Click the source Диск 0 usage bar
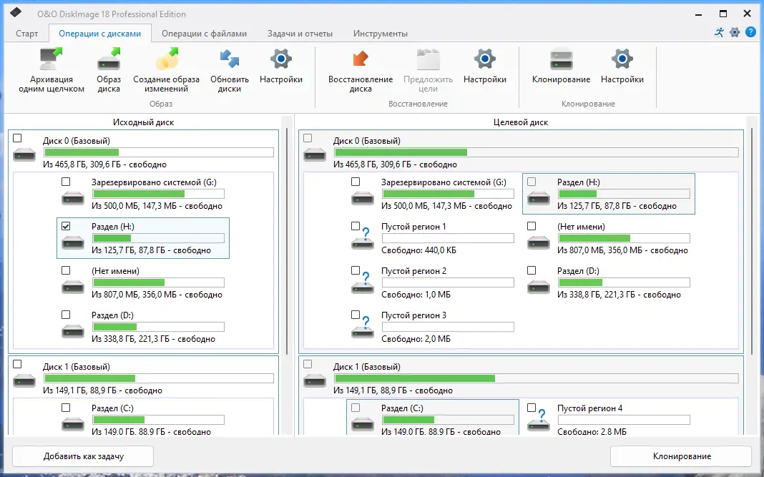This screenshot has height=477, width=764. [158, 152]
